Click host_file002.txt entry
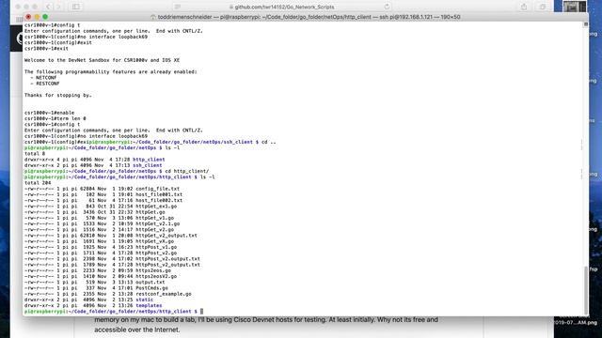This screenshot has height=338, width=602. (x=159, y=200)
